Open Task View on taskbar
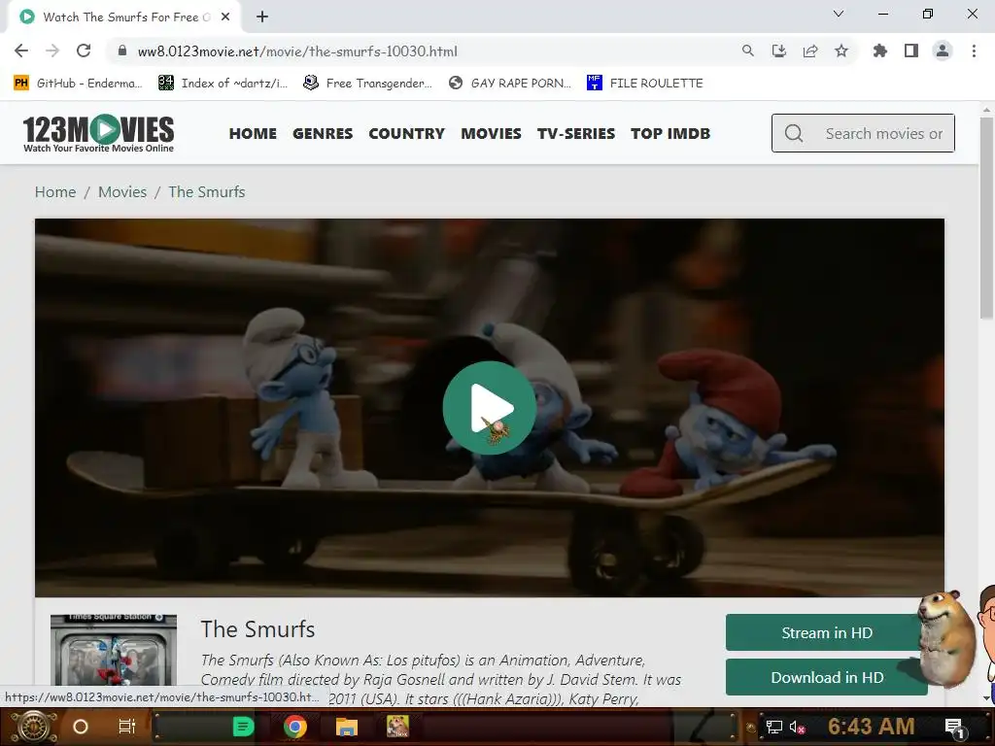Image resolution: width=995 pixels, height=746 pixels. (x=127, y=727)
